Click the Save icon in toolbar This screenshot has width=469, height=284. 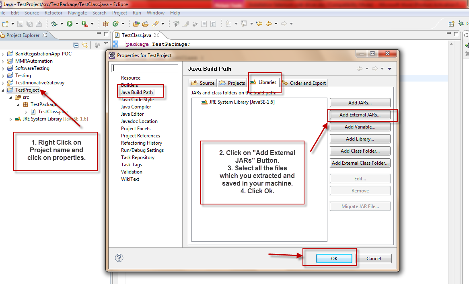click(21, 24)
